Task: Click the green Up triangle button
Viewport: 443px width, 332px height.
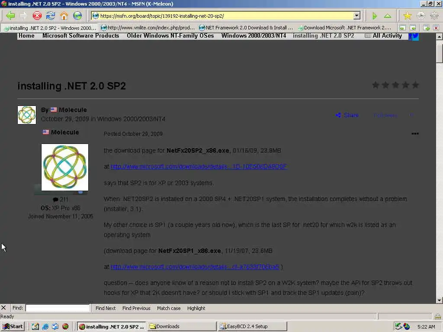Action: (388, 16)
